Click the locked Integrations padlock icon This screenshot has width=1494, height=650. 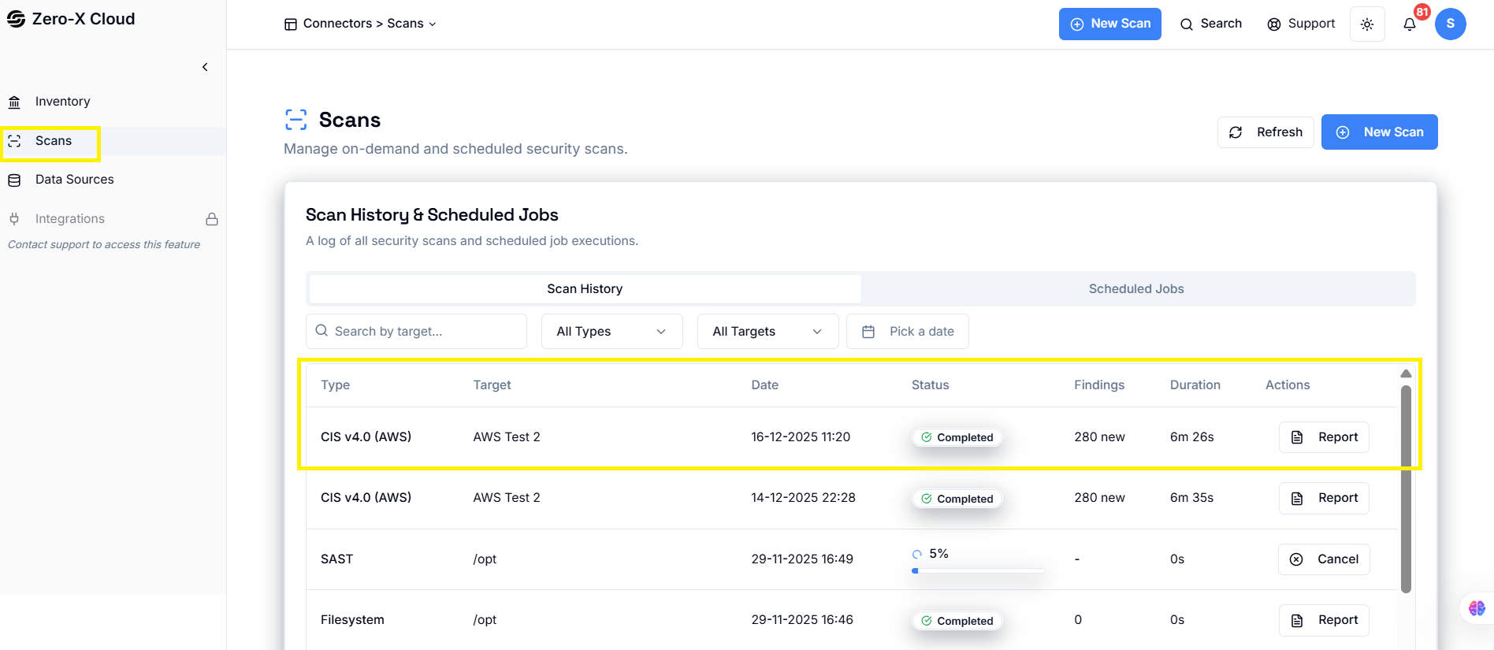point(212,219)
